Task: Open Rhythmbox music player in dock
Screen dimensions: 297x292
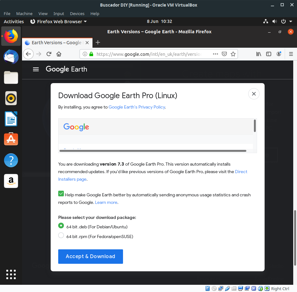Action: 11,98
